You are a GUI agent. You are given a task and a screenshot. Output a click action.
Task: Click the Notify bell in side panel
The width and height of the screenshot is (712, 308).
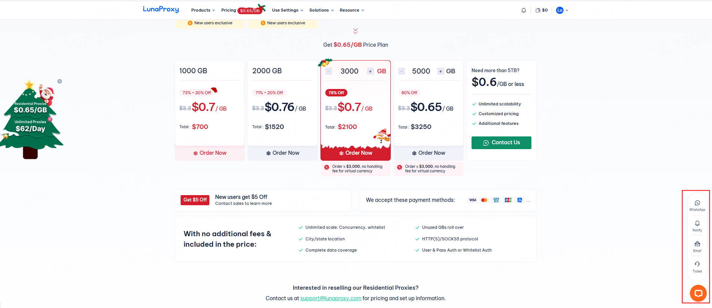click(x=697, y=226)
